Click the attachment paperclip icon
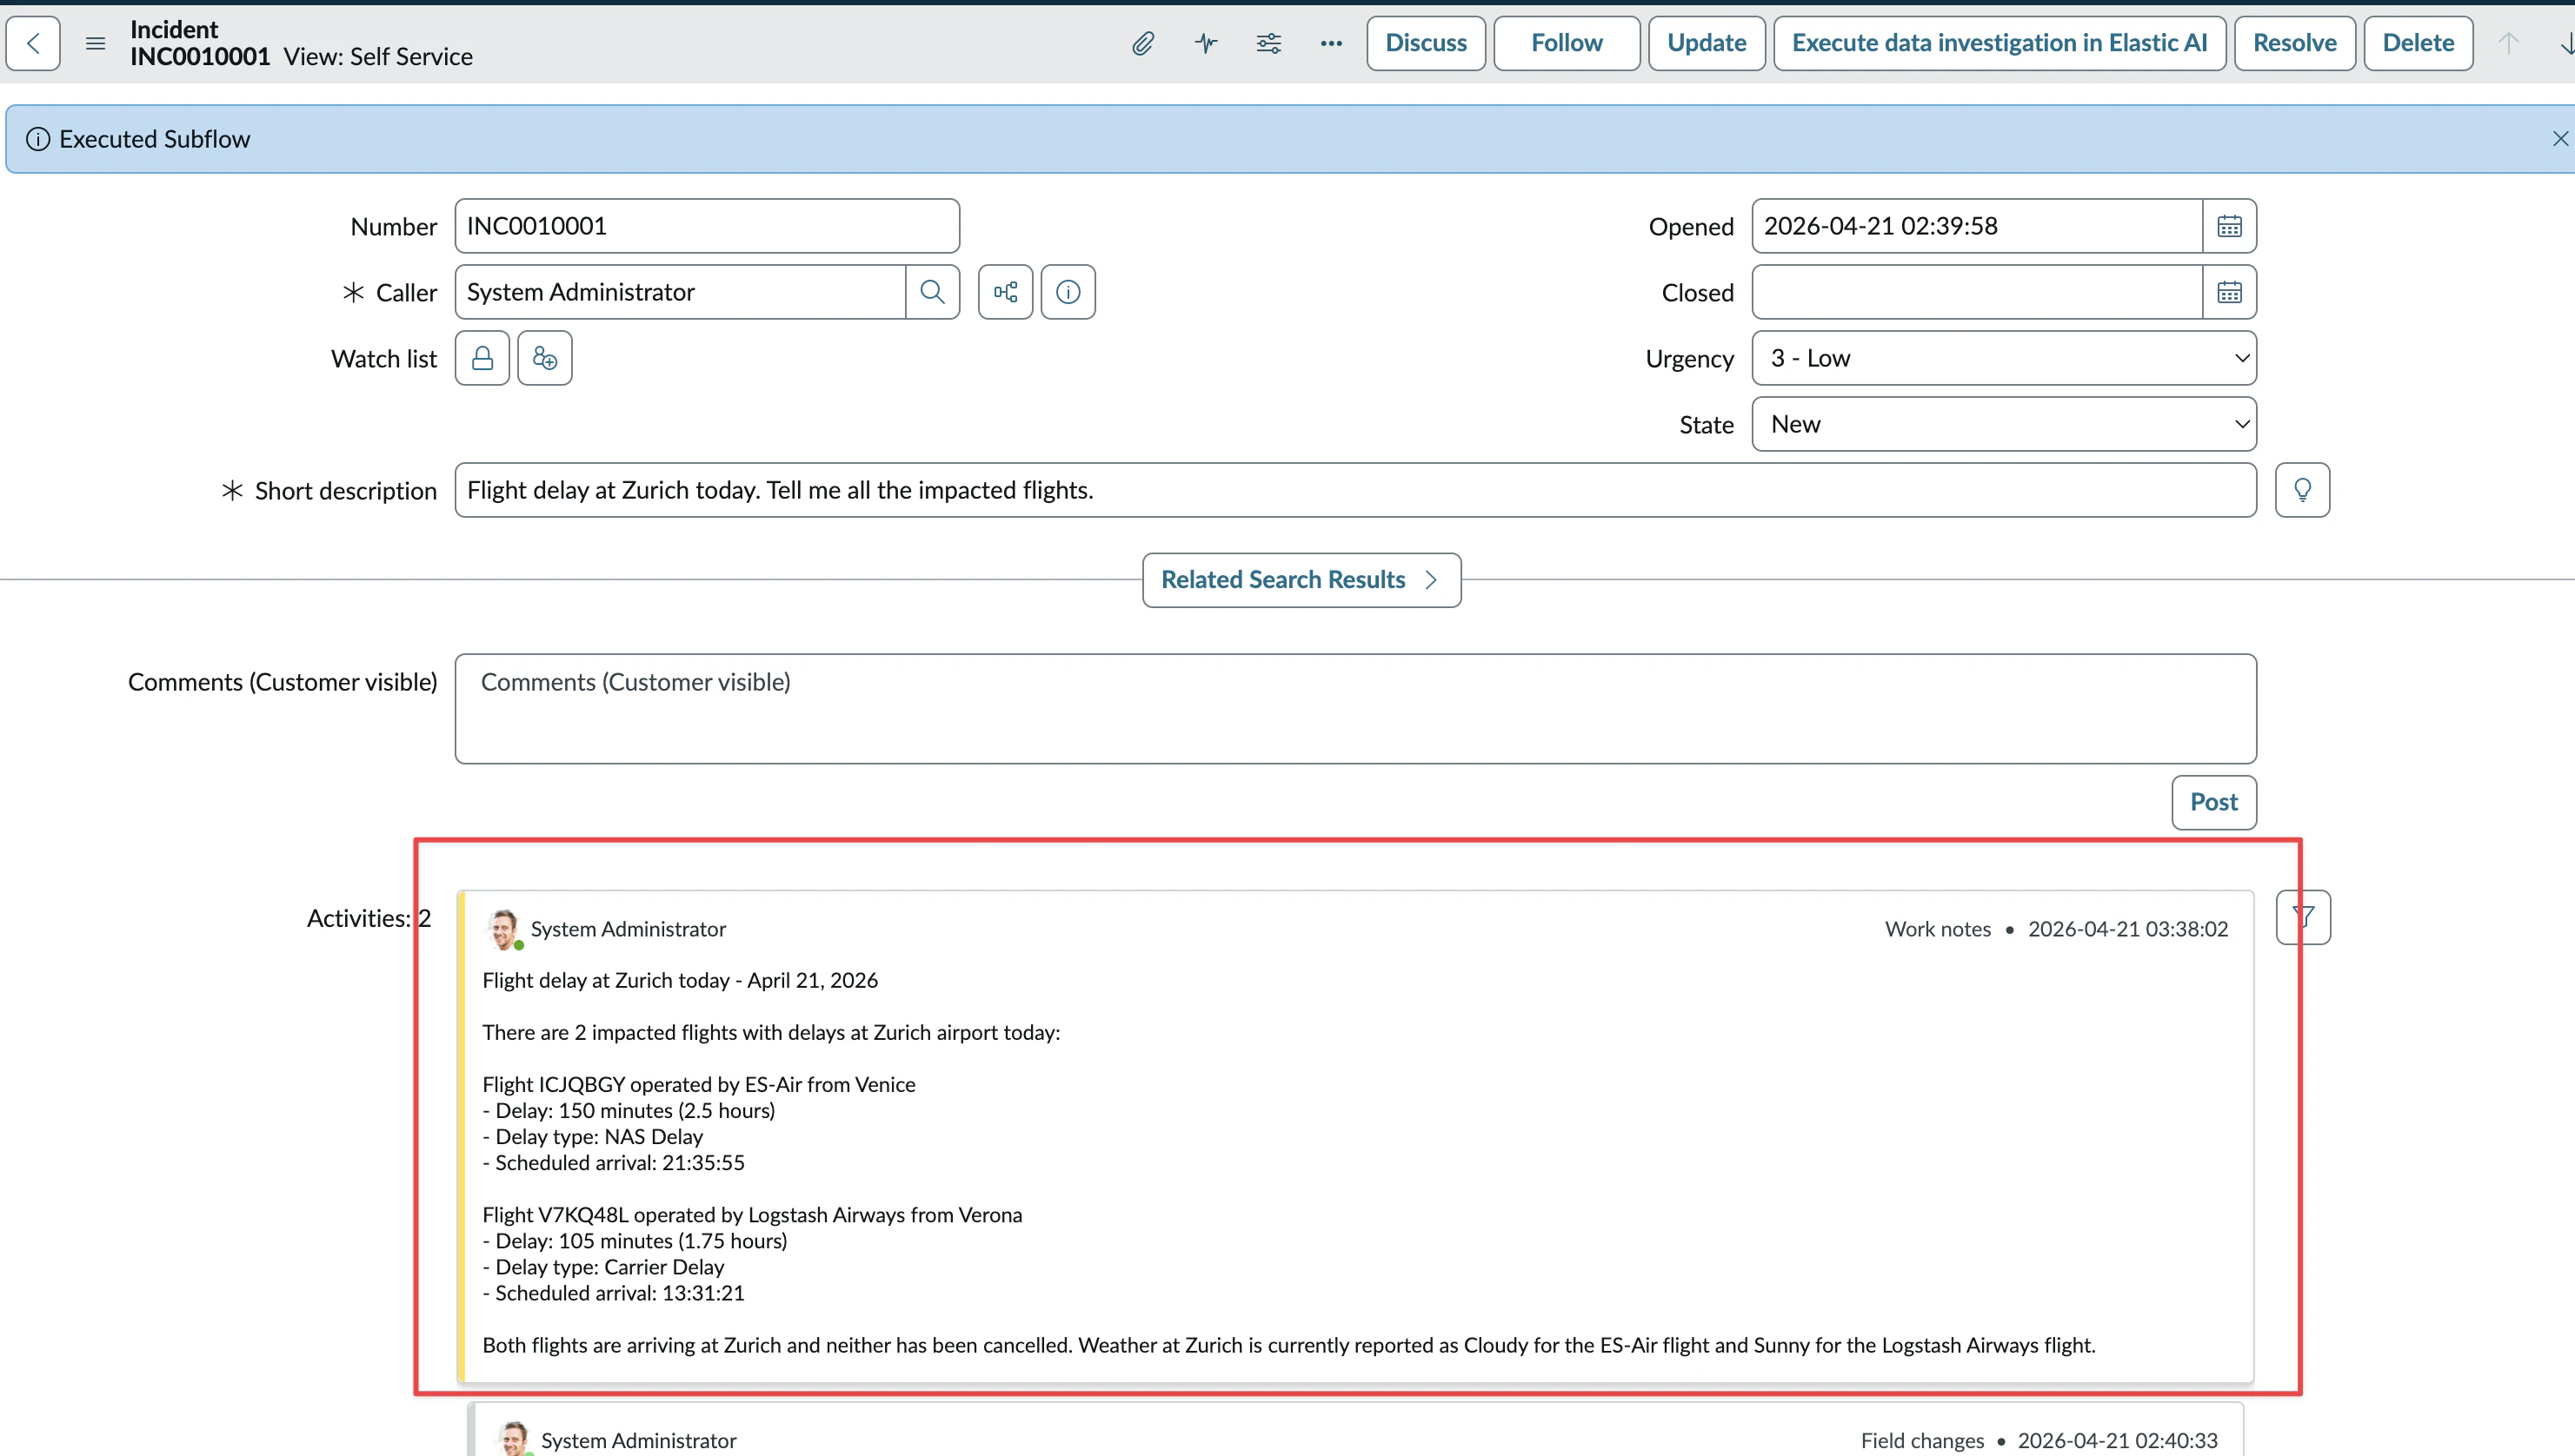 (x=1142, y=43)
